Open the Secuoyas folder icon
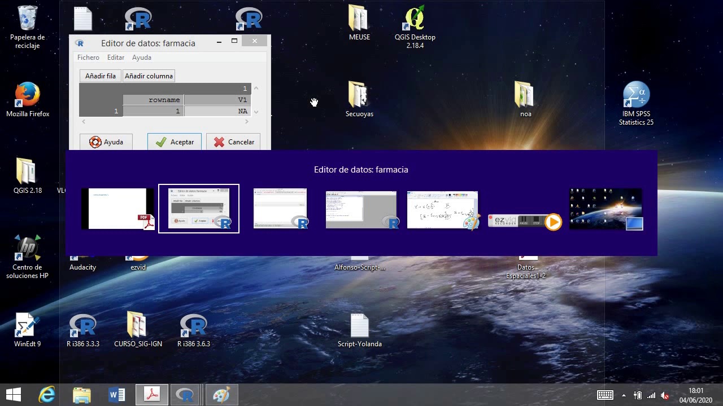The image size is (723, 406). (x=359, y=100)
